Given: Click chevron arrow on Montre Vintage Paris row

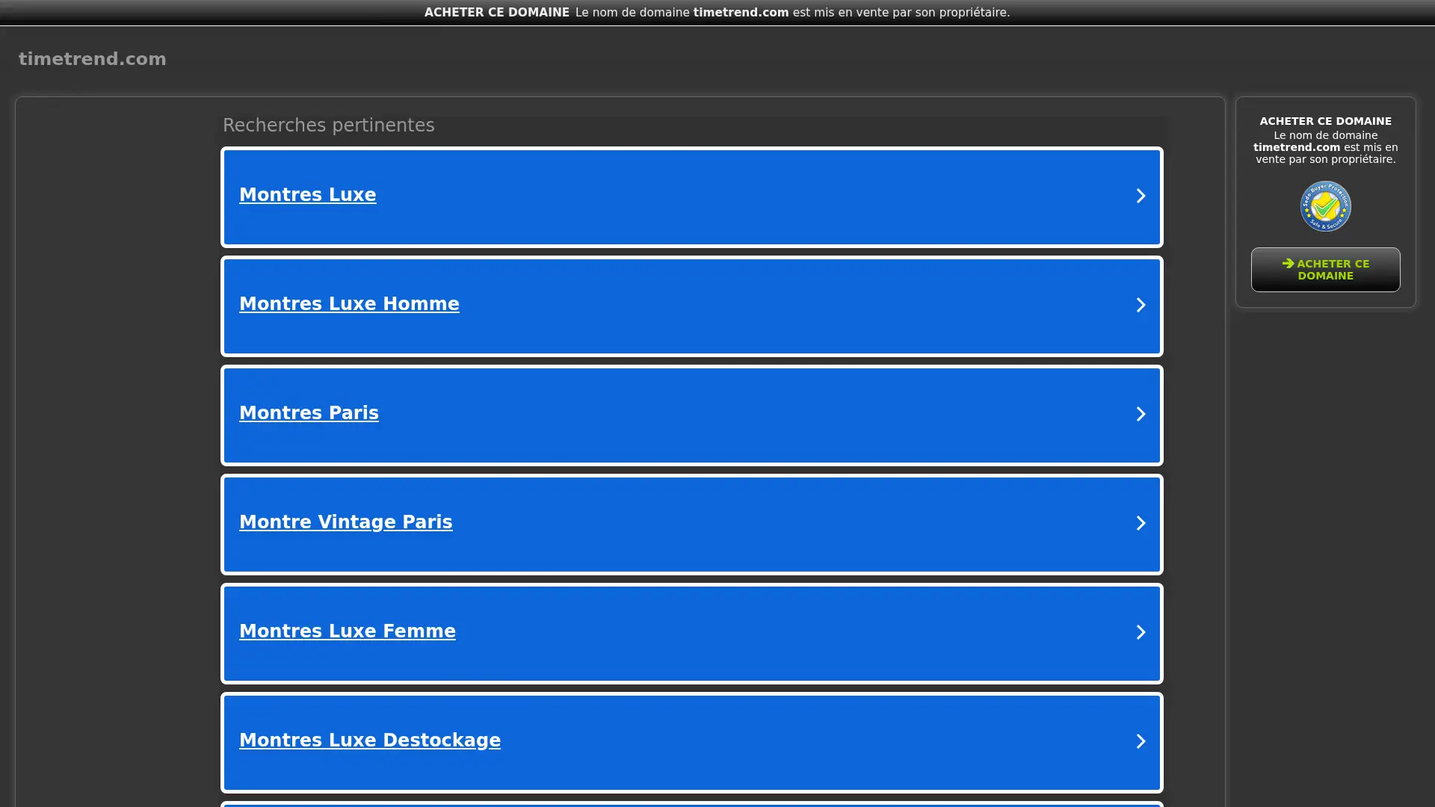Looking at the screenshot, I should [x=1141, y=523].
